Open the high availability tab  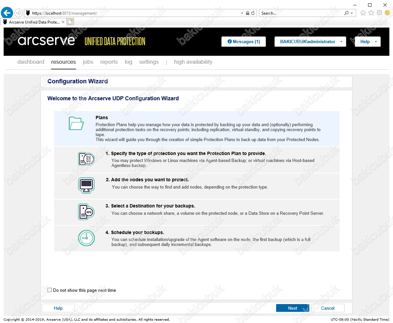(193, 62)
